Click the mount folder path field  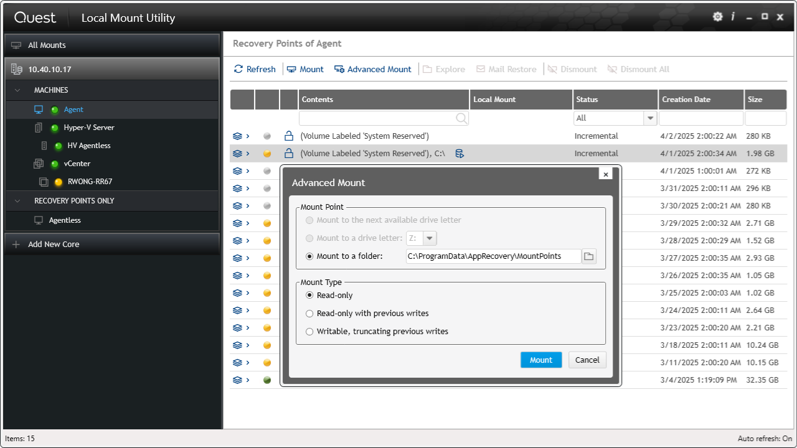[x=493, y=256]
